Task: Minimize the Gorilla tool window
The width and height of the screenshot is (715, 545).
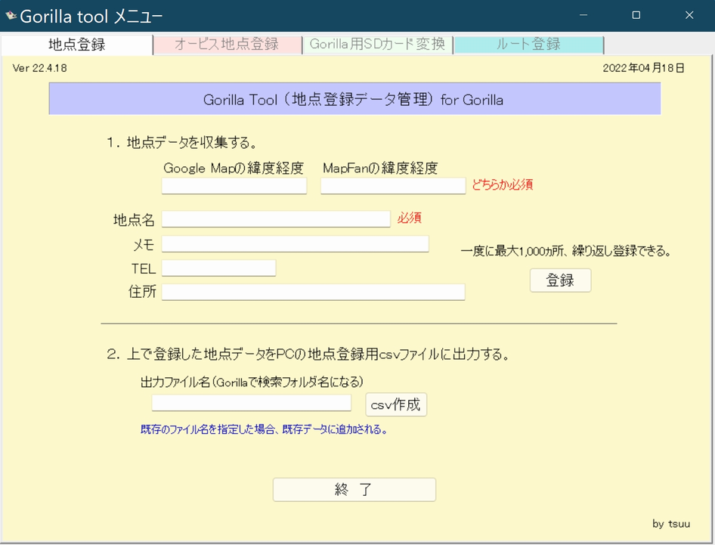Action: pyautogui.click(x=583, y=16)
